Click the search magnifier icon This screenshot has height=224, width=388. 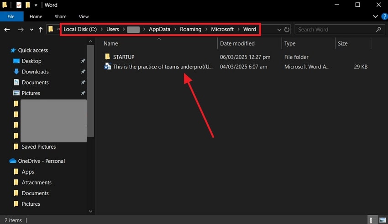click(x=378, y=30)
